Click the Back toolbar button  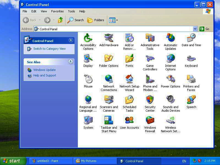click(30, 20)
